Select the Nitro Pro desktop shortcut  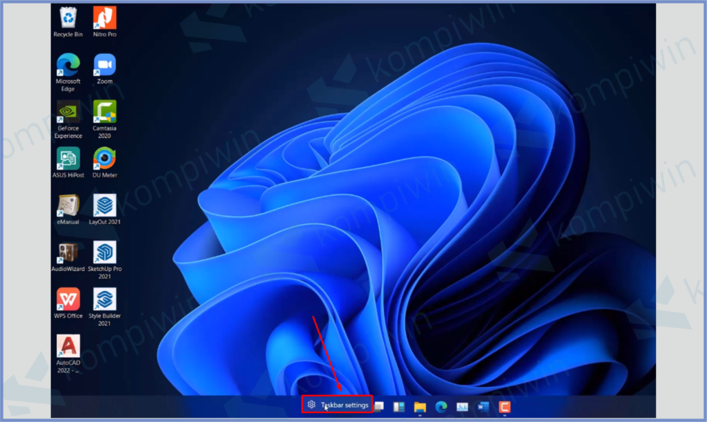click(x=104, y=18)
